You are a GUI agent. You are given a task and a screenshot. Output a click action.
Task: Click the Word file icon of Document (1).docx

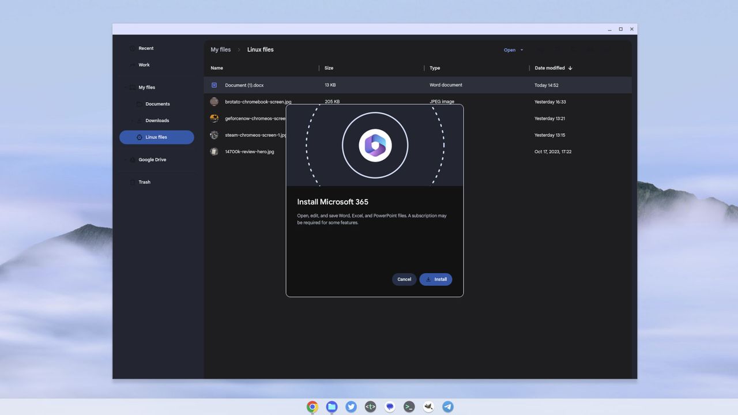coord(214,85)
